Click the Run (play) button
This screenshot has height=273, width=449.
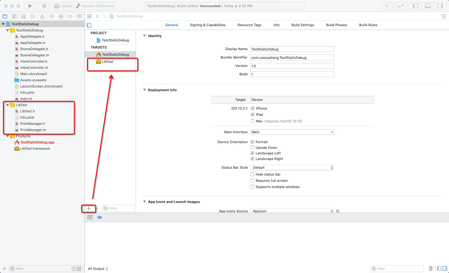pos(30,6)
